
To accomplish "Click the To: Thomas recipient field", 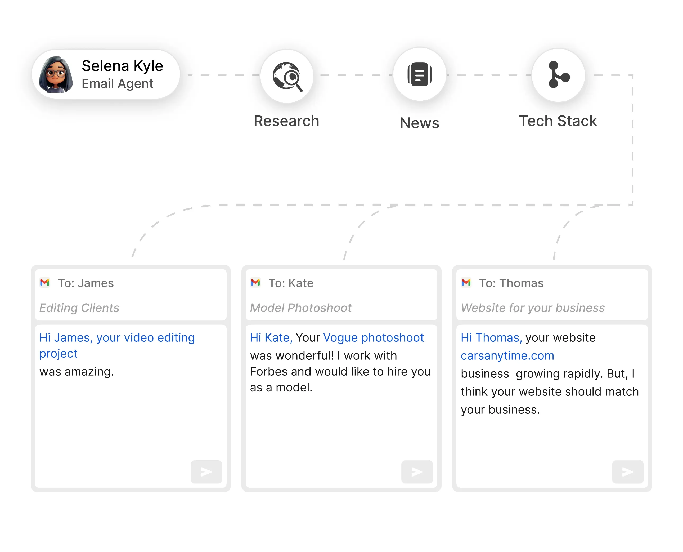I will coord(511,283).
